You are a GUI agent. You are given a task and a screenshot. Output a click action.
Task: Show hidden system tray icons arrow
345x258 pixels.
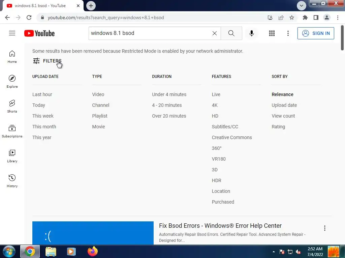[x=274, y=252]
